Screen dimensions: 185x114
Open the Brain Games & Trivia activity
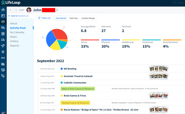click(x=75, y=96)
